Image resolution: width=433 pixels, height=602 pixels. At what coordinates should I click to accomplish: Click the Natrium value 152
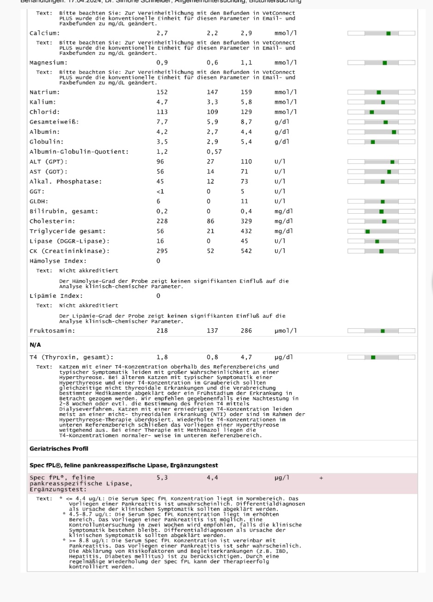(x=162, y=92)
